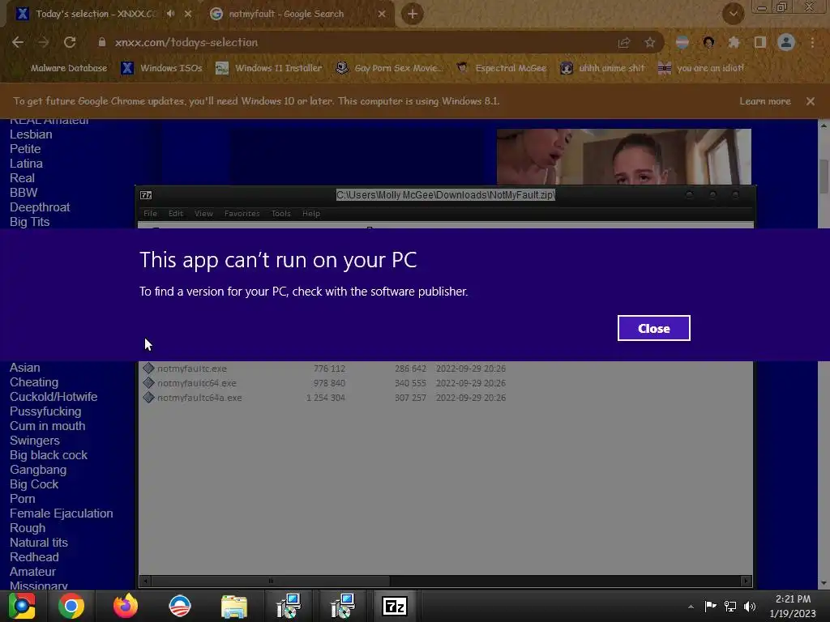Click the address bar URL field
The height and width of the screenshot is (622, 830).
point(349,42)
